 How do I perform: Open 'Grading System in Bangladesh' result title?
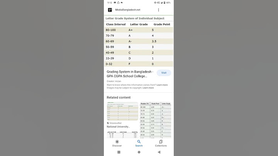(130, 74)
